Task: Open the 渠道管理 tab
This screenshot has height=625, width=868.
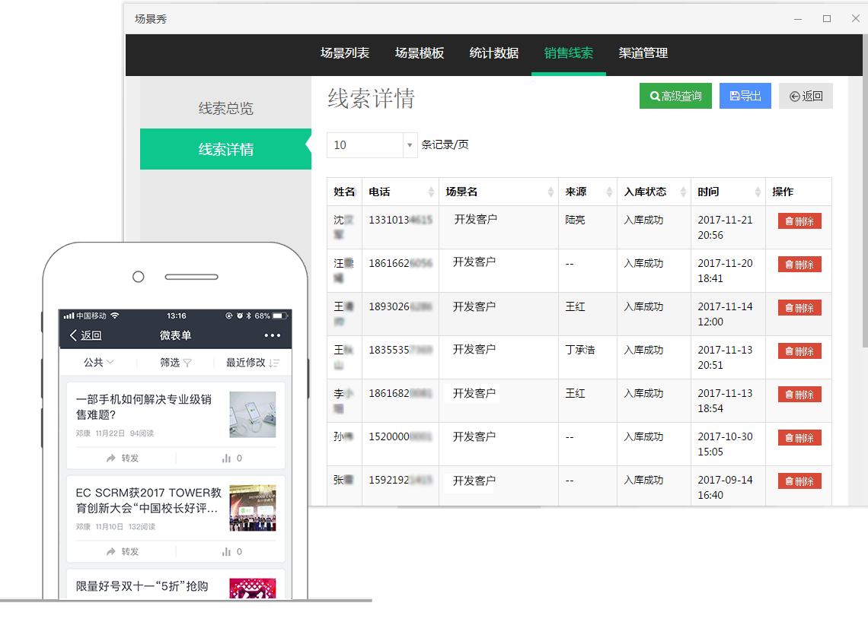Action: click(643, 53)
